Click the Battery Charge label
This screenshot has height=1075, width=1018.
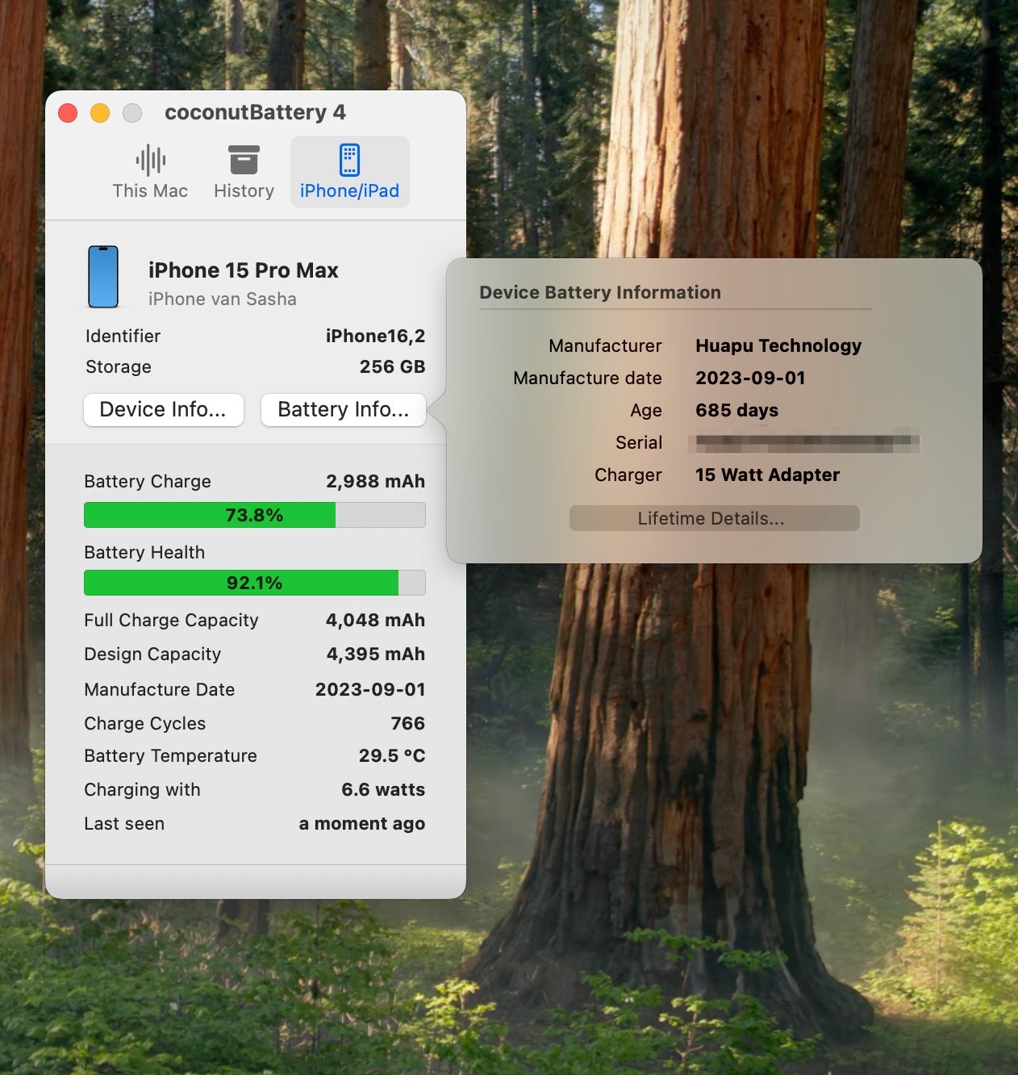coord(148,482)
